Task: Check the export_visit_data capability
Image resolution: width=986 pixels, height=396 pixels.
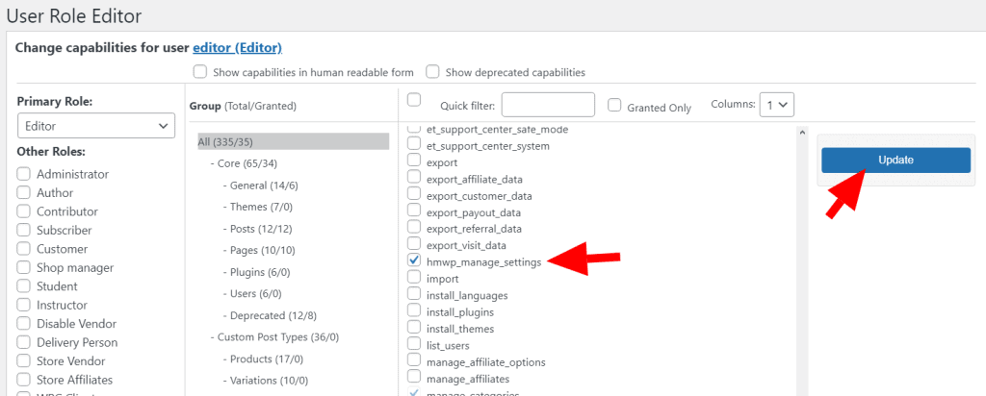Action: 414,243
